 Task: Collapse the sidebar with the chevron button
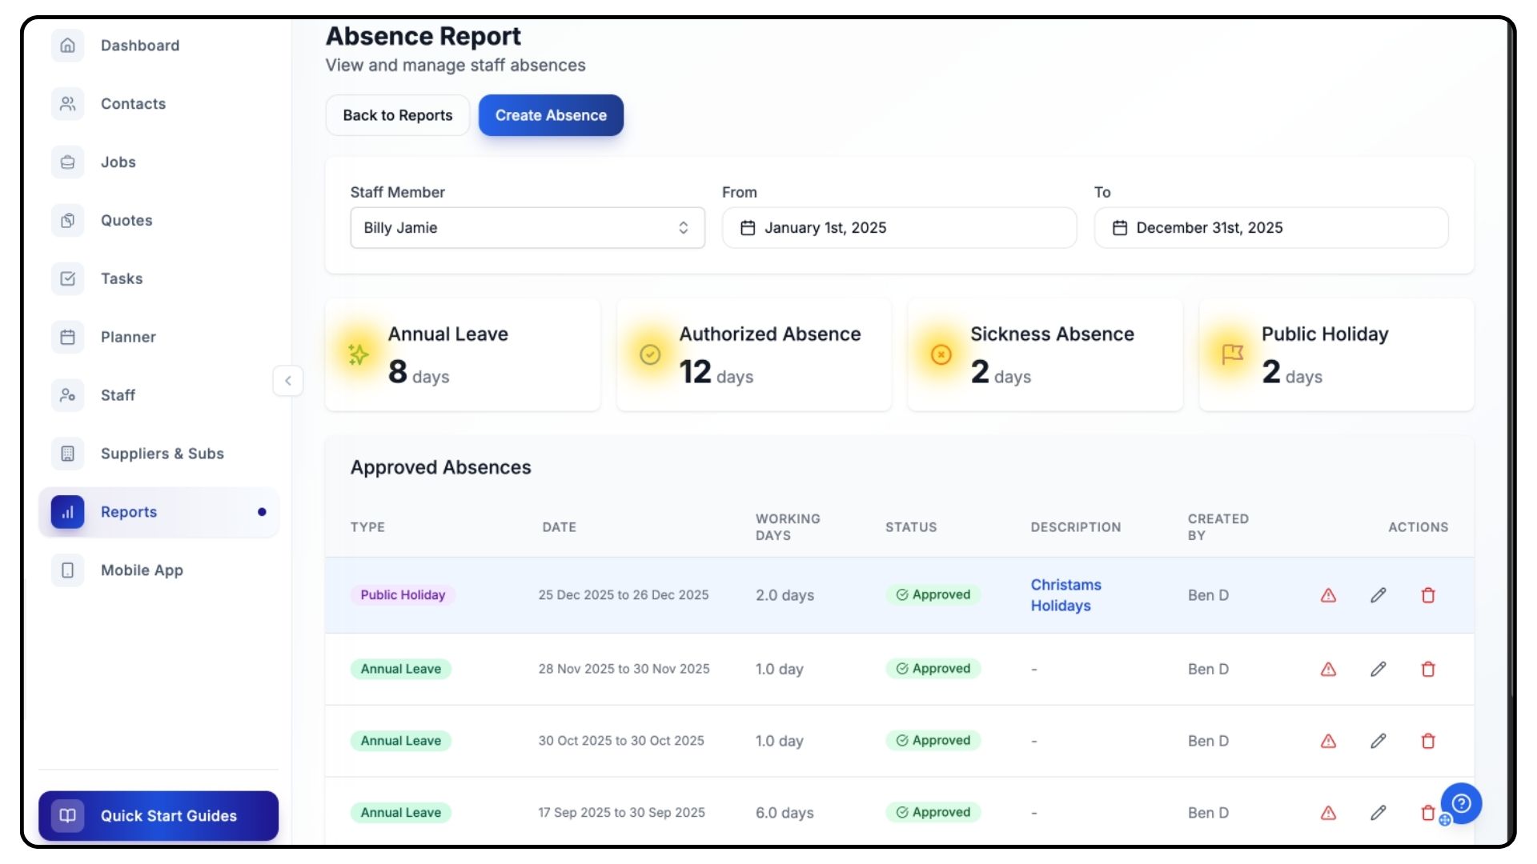tap(288, 381)
